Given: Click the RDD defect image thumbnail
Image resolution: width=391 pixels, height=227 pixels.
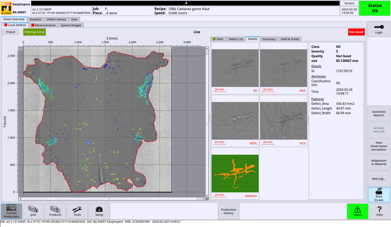Looking at the screenshot, I should (283, 68).
